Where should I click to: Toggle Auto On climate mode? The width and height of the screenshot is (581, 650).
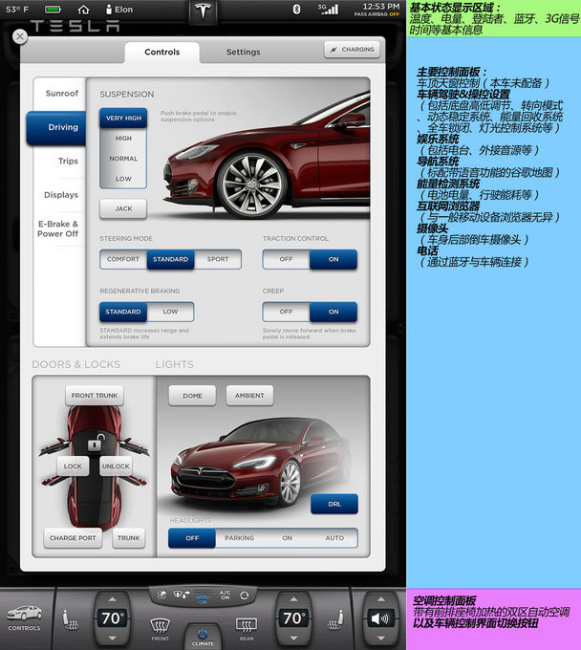[203, 596]
